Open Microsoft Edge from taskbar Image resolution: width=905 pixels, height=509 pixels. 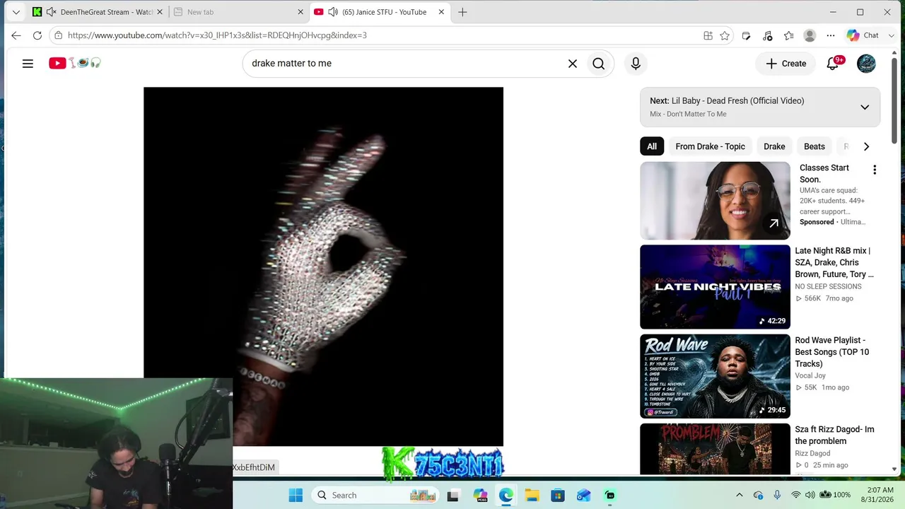(x=506, y=495)
